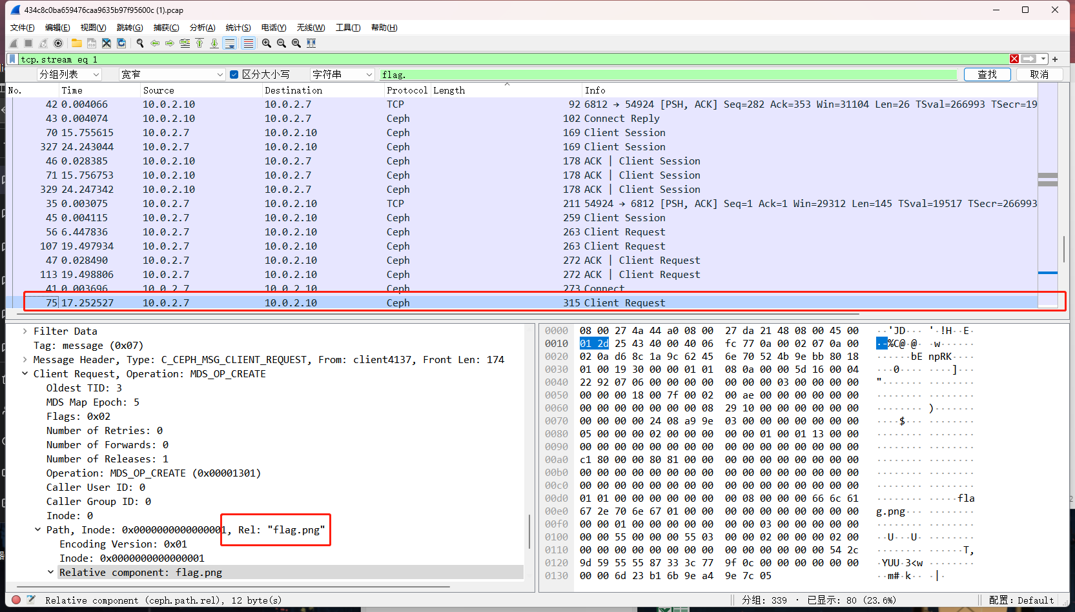Viewport: 1075px width, 612px height.
Task: Collapse the Path Inode tree node
Action: click(37, 530)
